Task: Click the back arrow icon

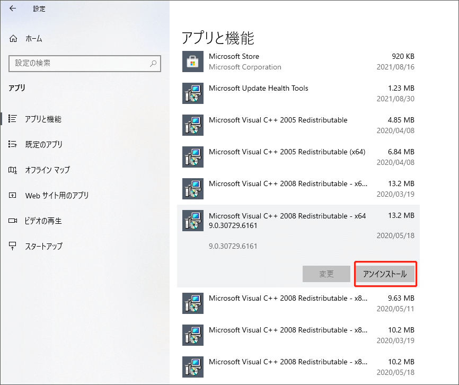Action: point(13,8)
